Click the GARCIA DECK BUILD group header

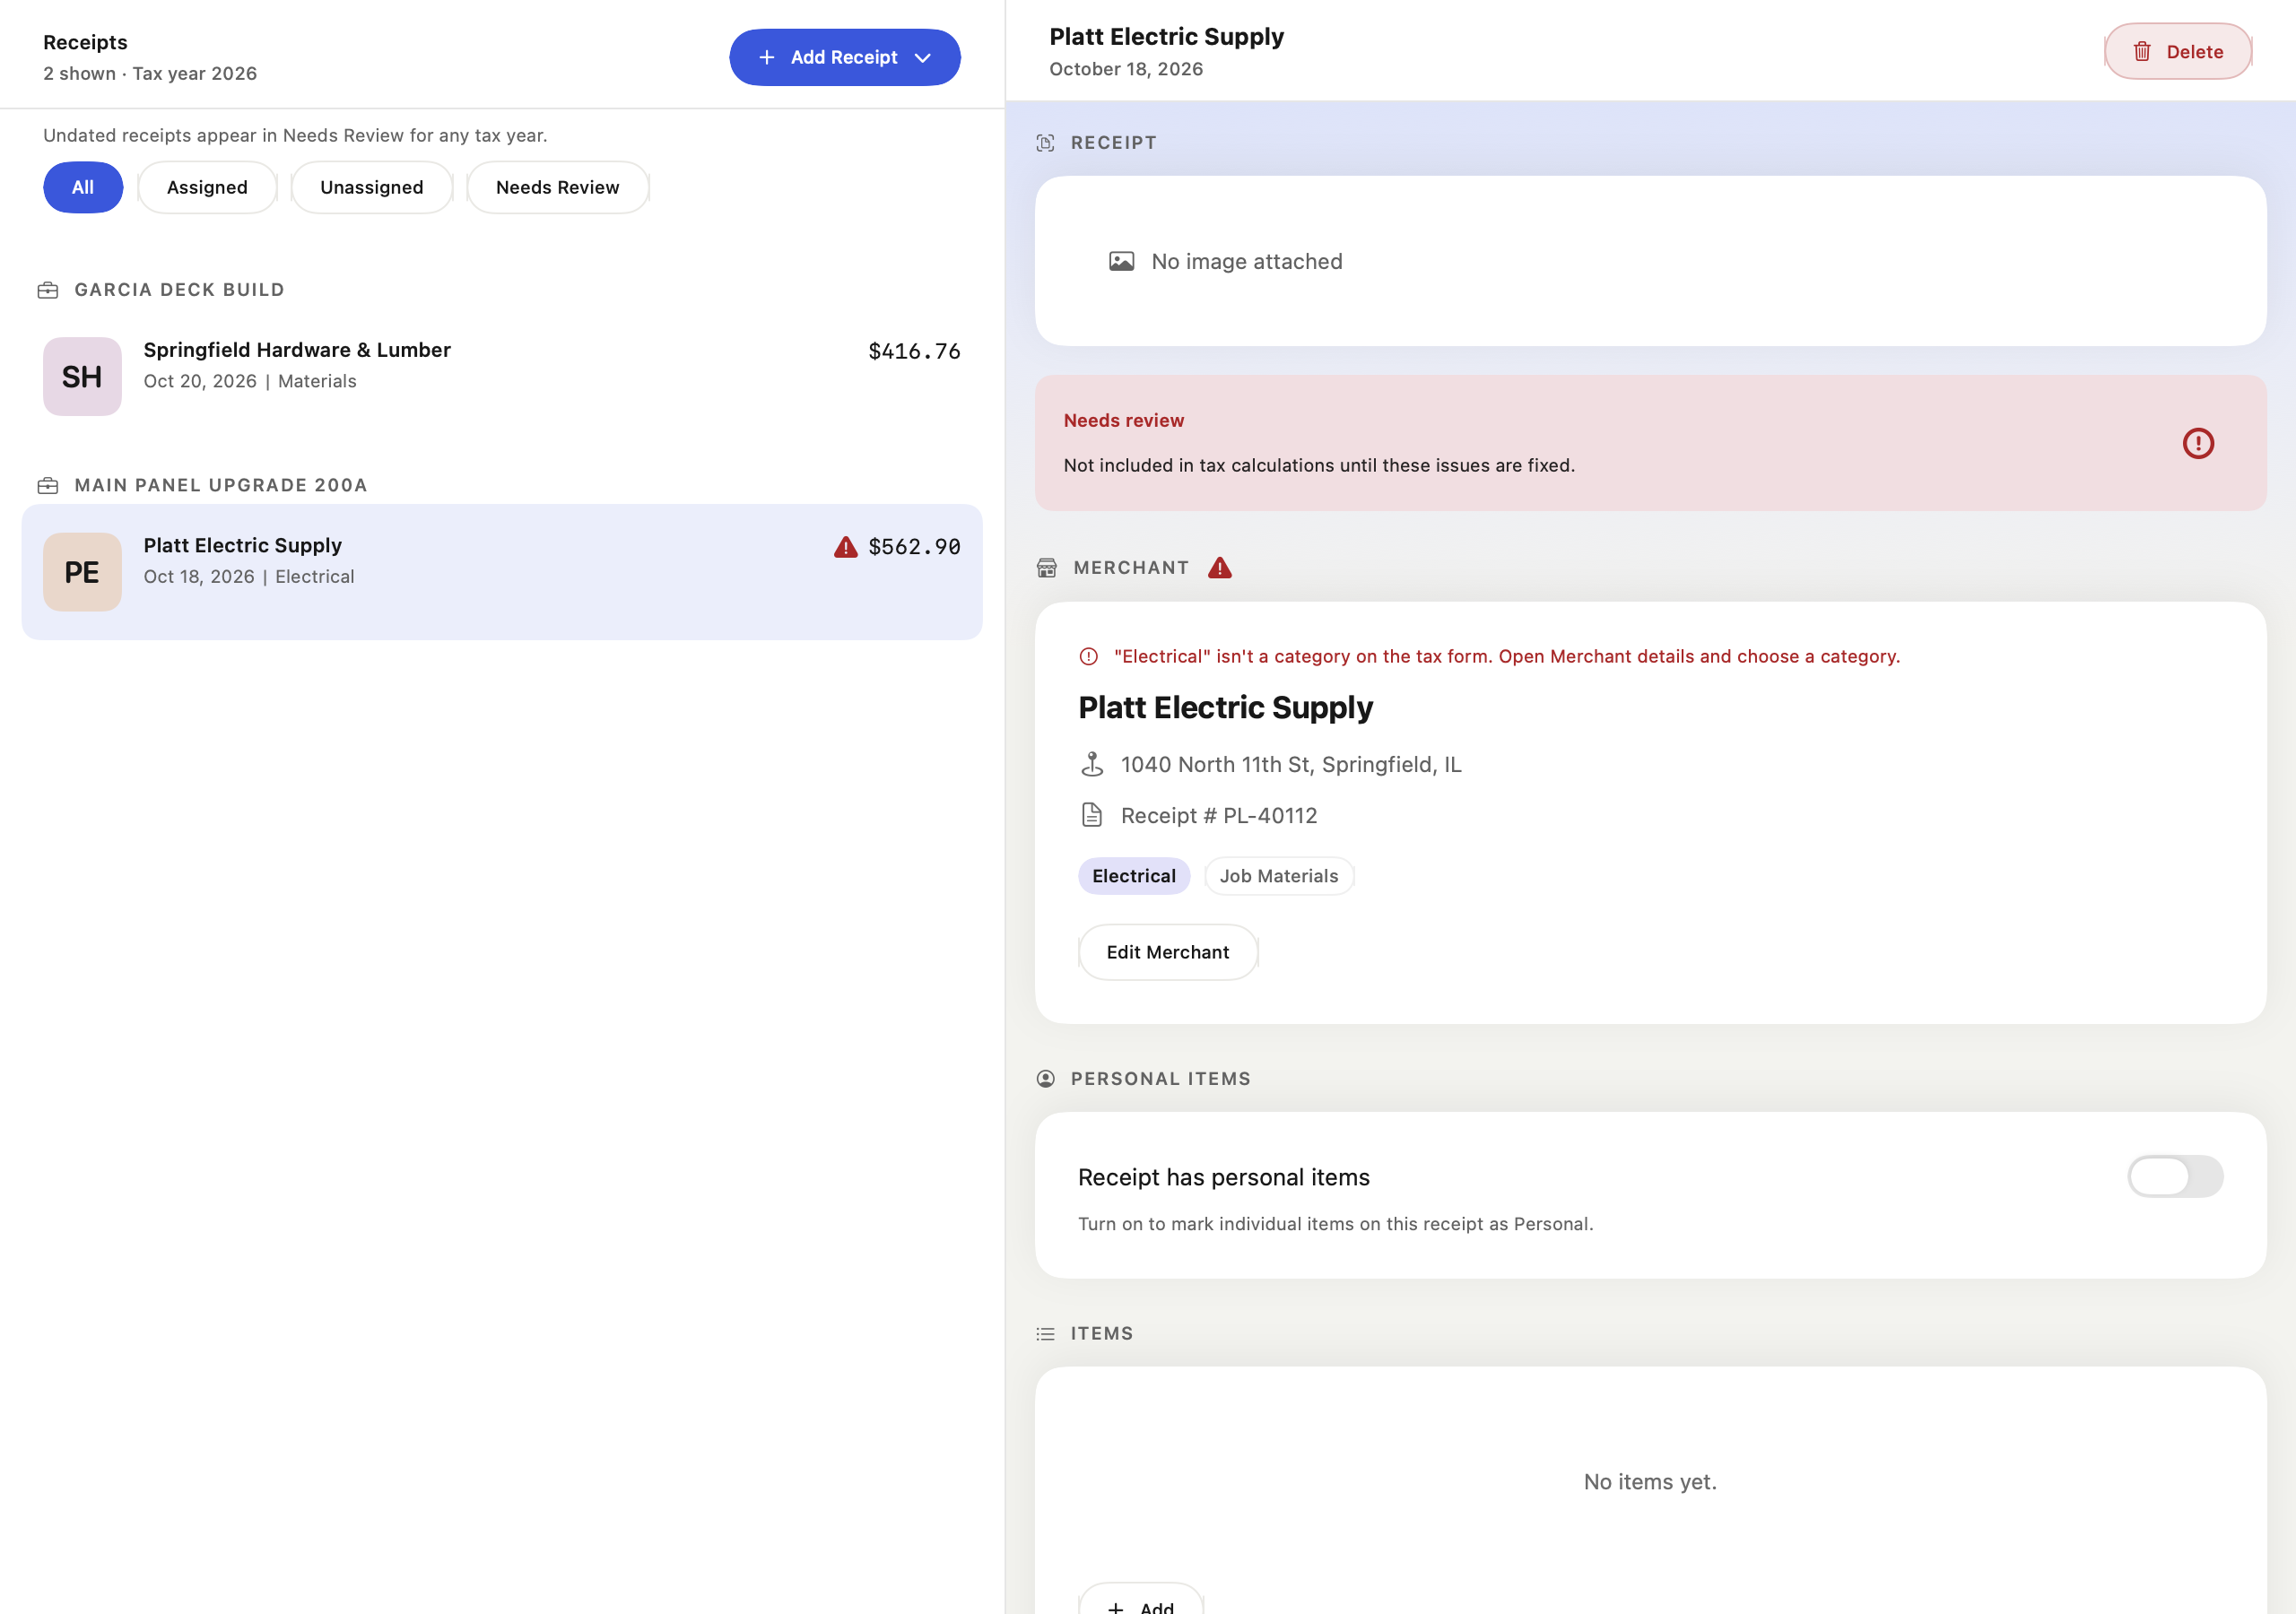click(x=180, y=290)
